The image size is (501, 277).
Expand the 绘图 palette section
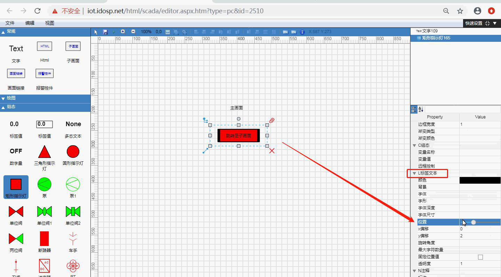3,99
